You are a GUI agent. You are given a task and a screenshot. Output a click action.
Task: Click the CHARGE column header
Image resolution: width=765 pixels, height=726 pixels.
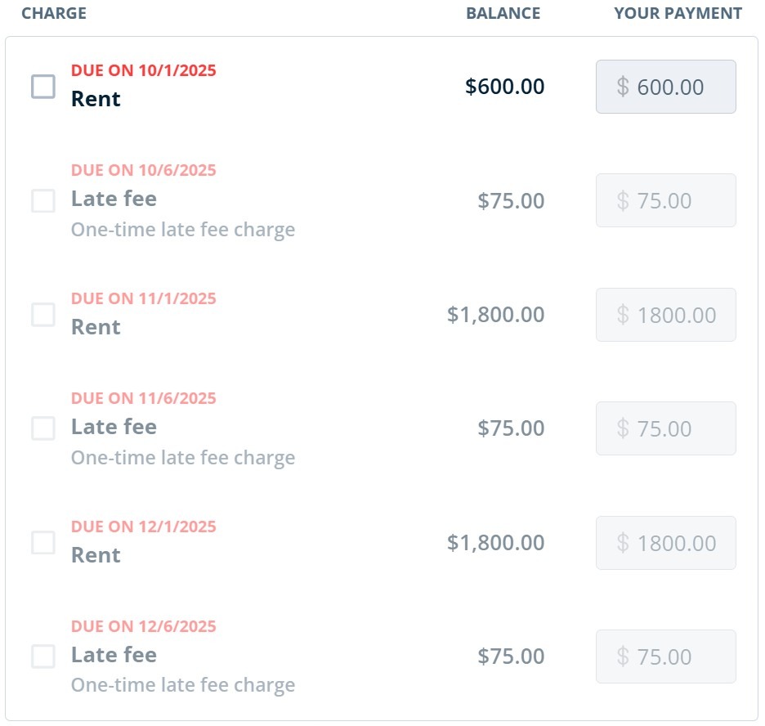(x=54, y=13)
